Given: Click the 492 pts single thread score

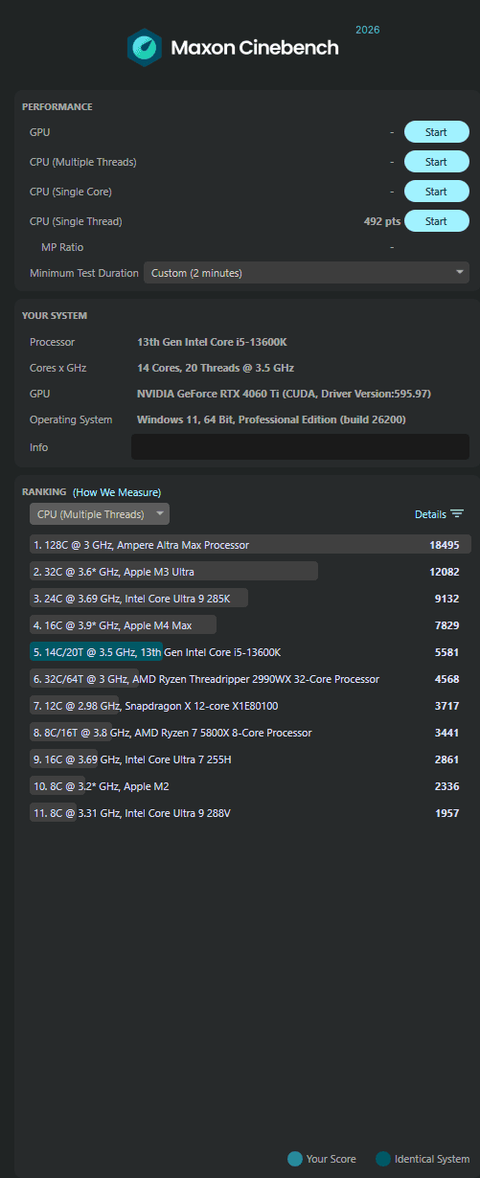Looking at the screenshot, I should [382, 221].
